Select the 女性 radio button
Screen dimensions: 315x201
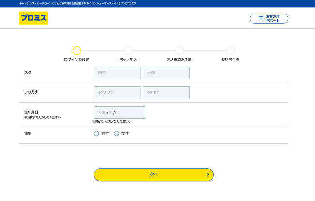(116, 133)
